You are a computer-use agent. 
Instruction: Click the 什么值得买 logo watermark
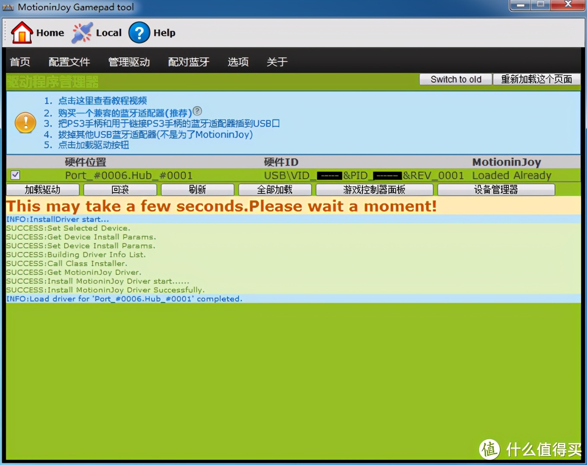click(489, 450)
